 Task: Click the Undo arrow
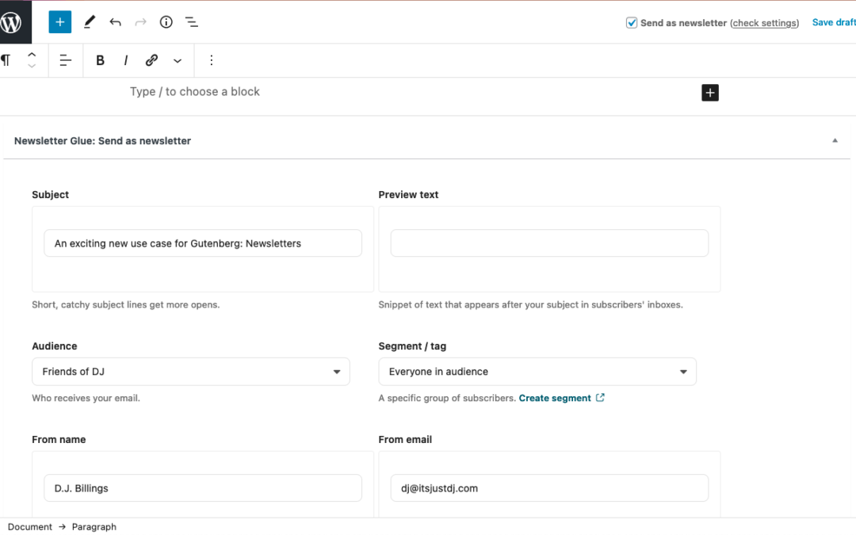(x=116, y=22)
